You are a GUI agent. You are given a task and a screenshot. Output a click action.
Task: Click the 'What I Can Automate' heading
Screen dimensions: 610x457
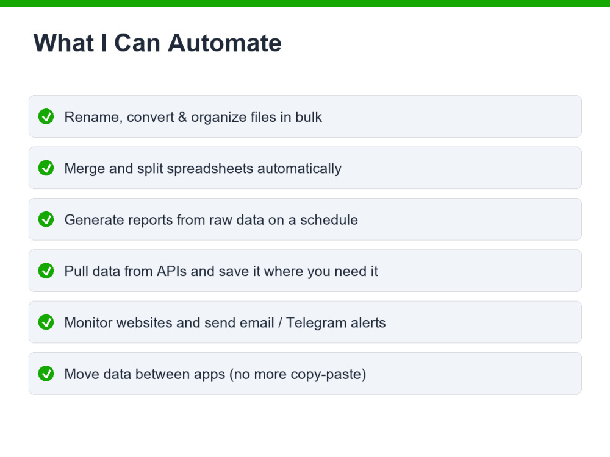pyautogui.click(x=157, y=43)
